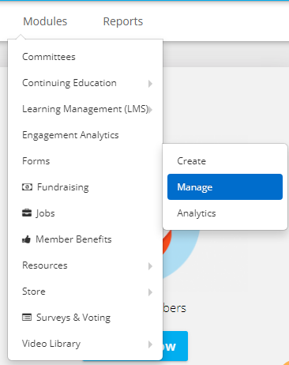The image size is (289, 365).
Task: Open Continuing Education module entry
Action: pyautogui.click(x=69, y=83)
